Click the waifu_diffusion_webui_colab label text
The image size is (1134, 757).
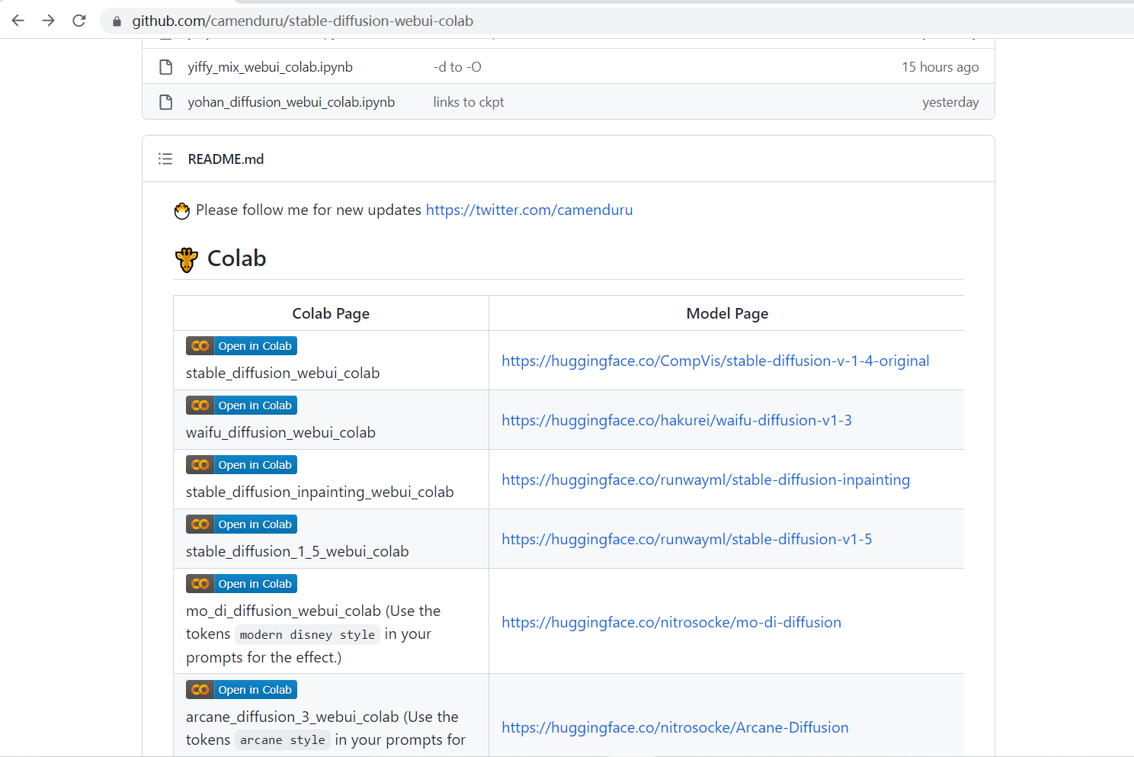coord(280,432)
